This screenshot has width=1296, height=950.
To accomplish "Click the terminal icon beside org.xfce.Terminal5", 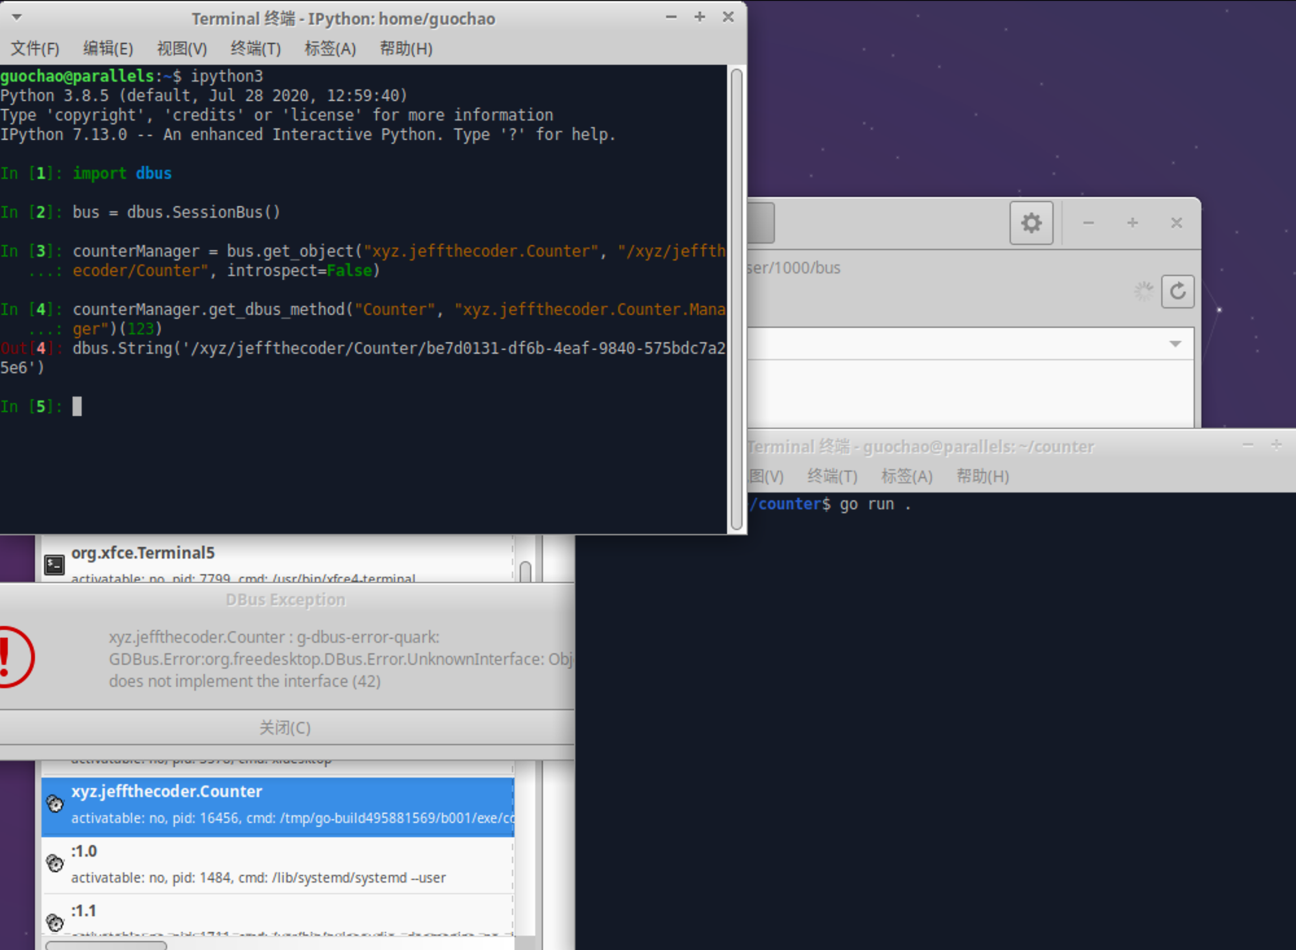I will [54, 565].
